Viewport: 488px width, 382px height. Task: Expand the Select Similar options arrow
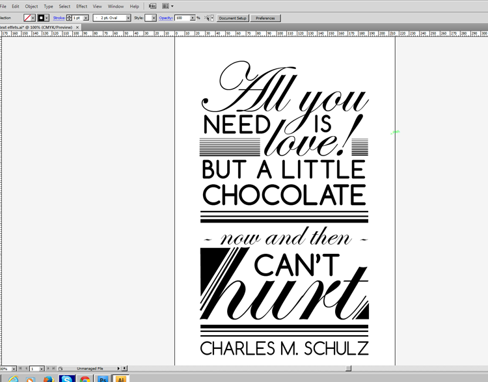click(212, 18)
